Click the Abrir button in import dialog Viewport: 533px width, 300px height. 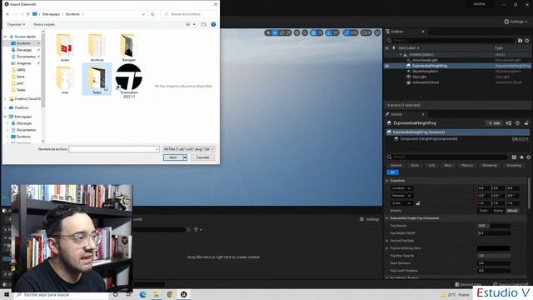pos(173,157)
